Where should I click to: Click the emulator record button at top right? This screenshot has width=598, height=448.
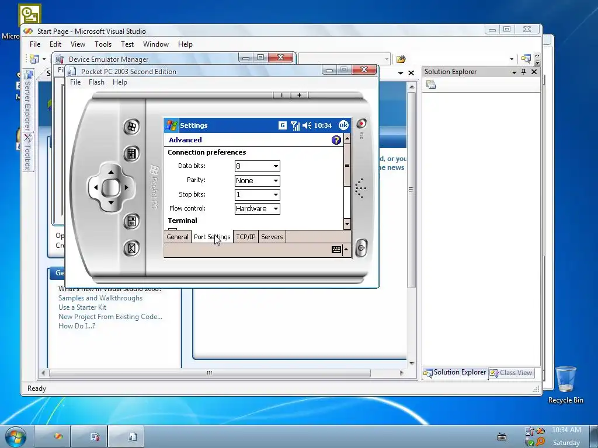(x=361, y=124)
